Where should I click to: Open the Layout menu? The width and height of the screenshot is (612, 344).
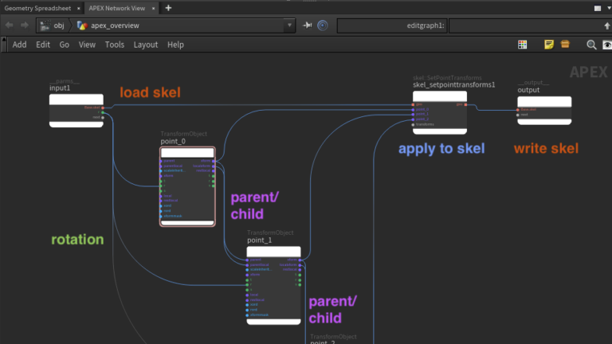point(145,45)
